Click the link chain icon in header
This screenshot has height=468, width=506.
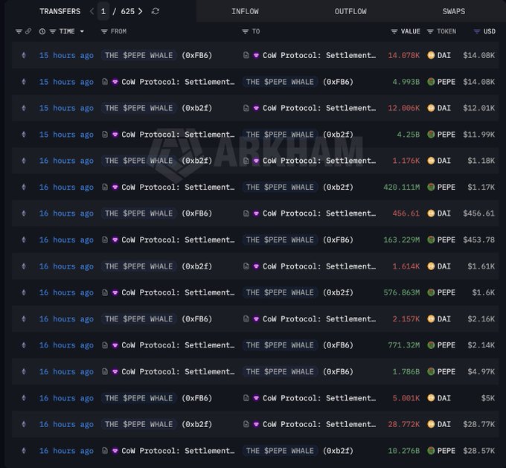28,31
